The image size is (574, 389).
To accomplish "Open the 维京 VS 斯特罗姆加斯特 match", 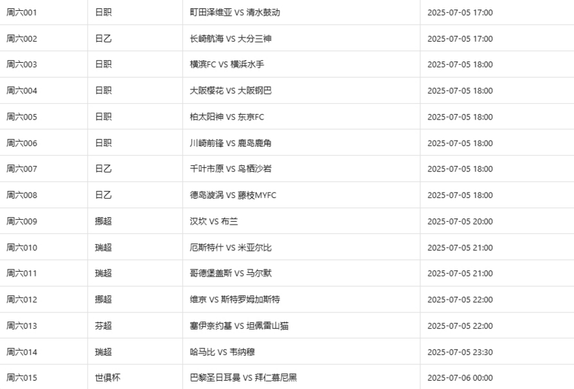I will [x=234, y=300].
